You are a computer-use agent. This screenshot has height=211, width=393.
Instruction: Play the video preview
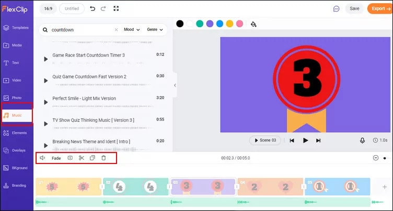point(305,140)
